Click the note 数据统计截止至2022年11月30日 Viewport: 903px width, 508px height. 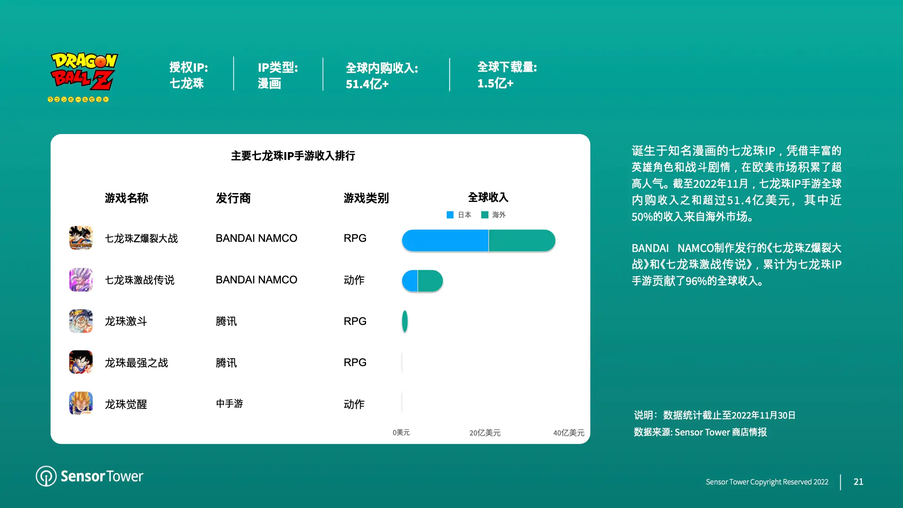[x=715, y=415]
